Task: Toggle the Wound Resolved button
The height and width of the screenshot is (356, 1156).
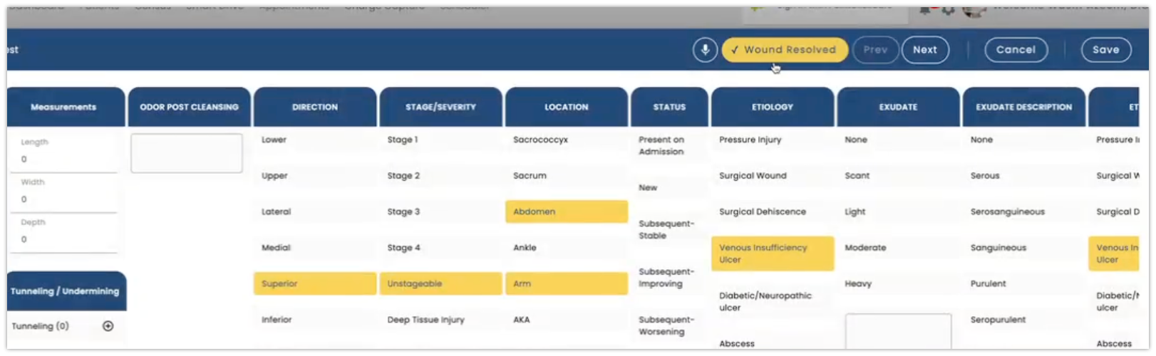Action: [x=785, y=50]
